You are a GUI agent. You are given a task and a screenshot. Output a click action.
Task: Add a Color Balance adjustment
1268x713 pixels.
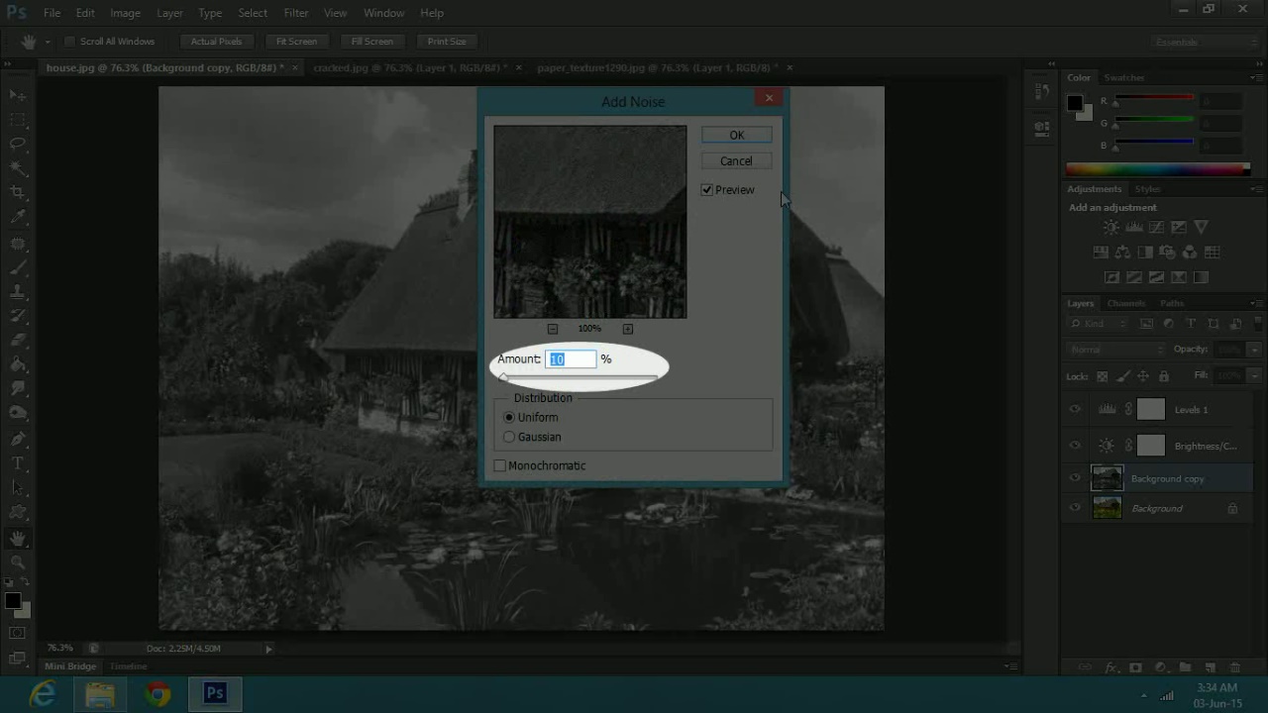point(1122,253)
